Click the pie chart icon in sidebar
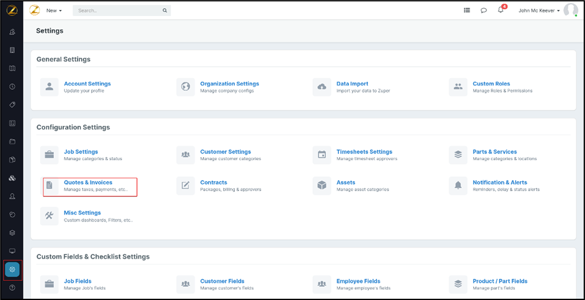The height and width of the screenshot is (300, 585). point(12,215)
